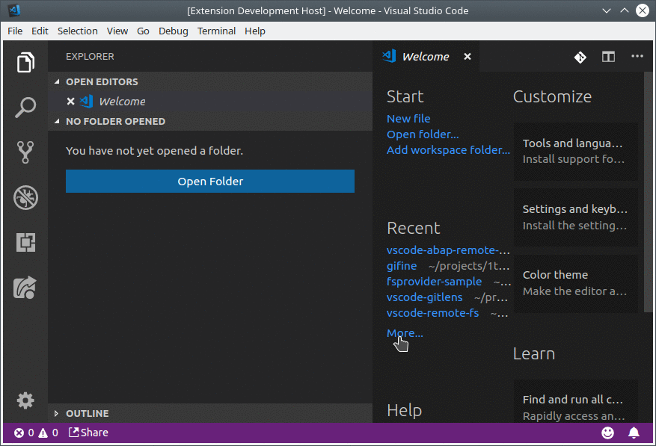Select the Welcome editor tab
656x446 pixels.
click(426, 57)
